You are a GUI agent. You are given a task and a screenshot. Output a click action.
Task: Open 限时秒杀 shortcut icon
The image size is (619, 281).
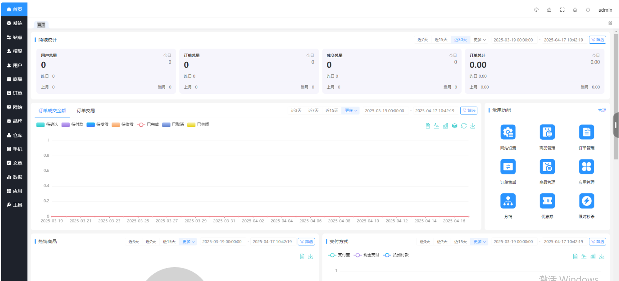[x=586, y=201]
